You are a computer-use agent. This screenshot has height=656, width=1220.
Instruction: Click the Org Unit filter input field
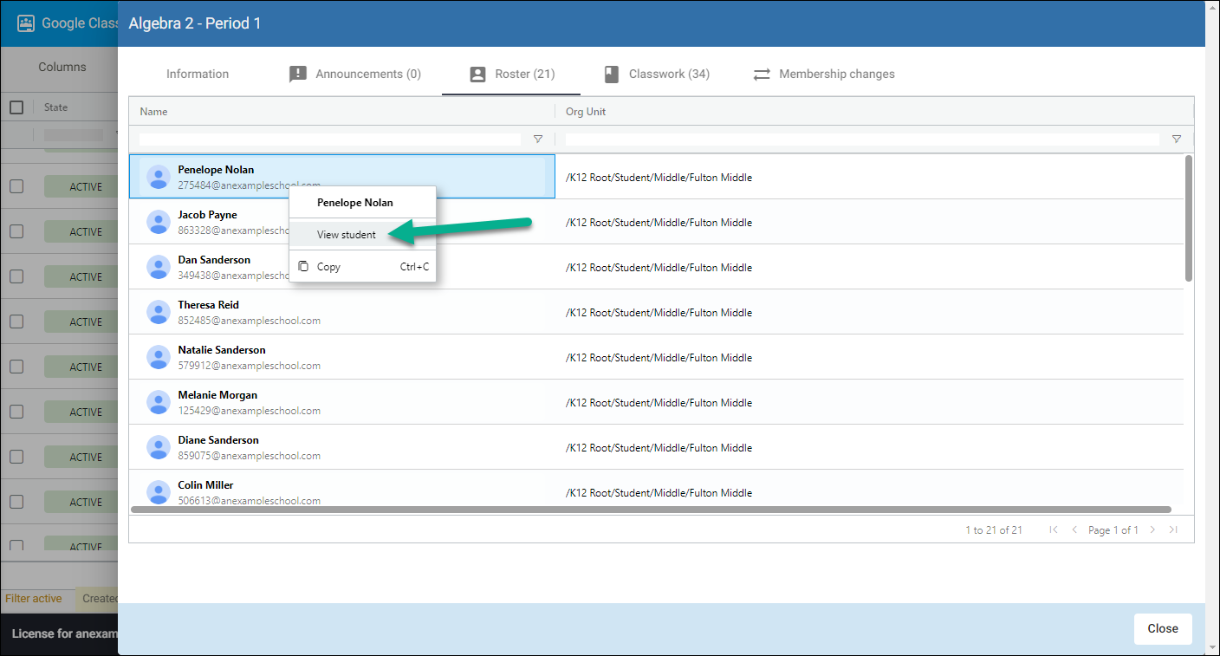point(862,139)
